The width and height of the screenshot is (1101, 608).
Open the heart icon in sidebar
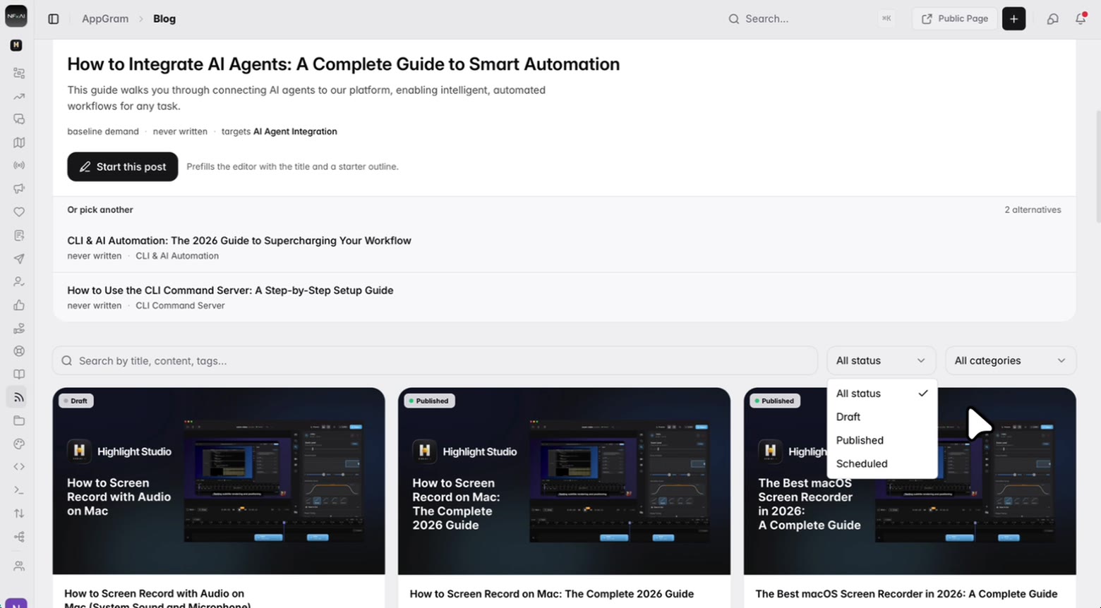pyautogui.click(x=19, y=212)
